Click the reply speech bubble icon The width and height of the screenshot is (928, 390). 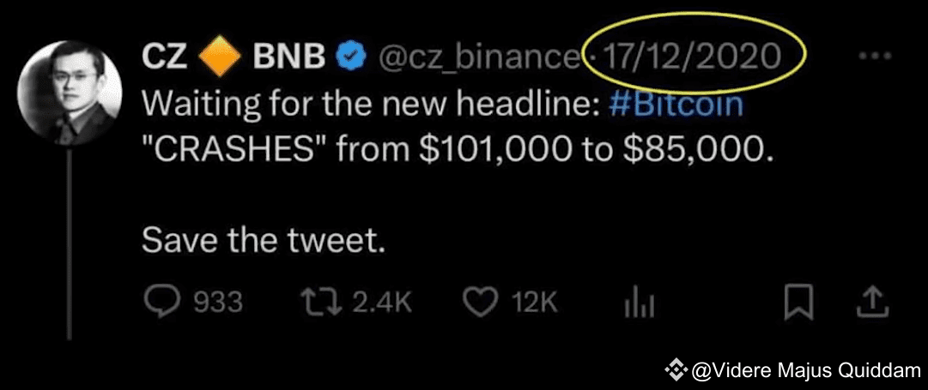[x=158, y=301]
